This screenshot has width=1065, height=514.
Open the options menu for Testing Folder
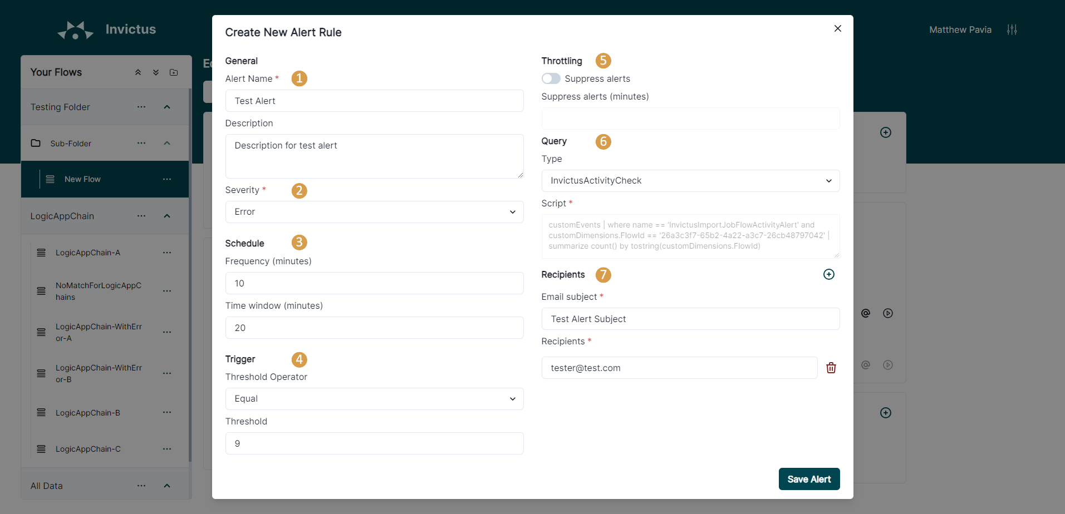[x=141, y=107]
